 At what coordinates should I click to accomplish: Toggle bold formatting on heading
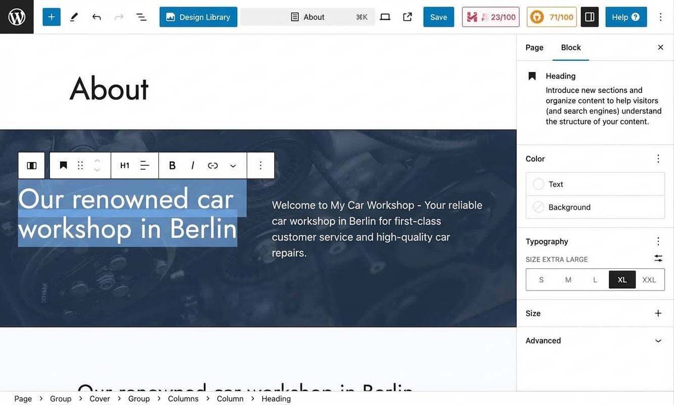(172, 166)
